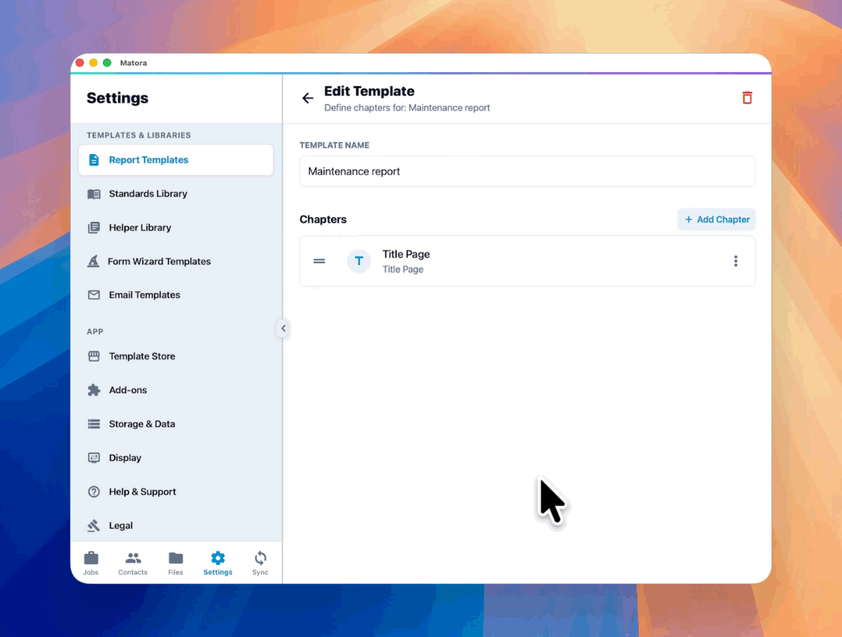
Task: Click the grey 'Title Page' chapter type subtitle
Action: coord(402,269)
